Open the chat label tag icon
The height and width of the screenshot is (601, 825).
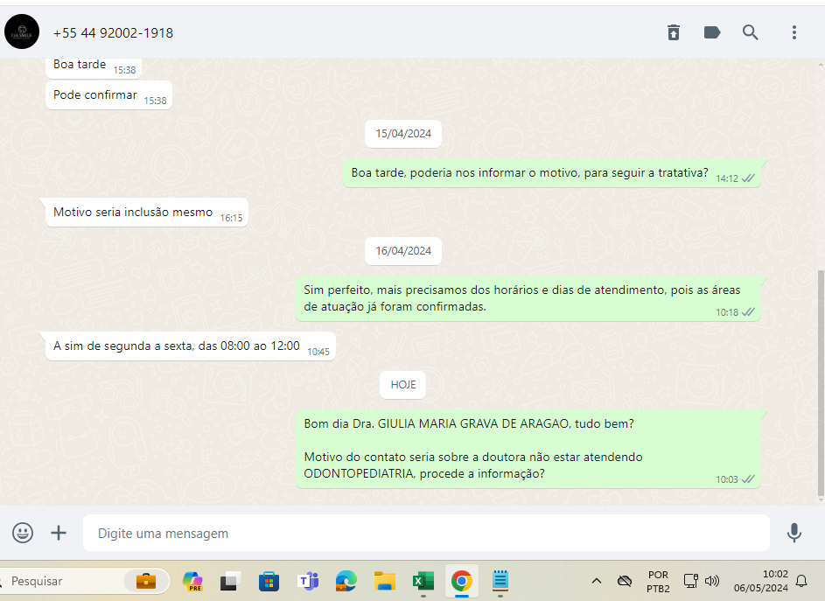click(712, 32)
